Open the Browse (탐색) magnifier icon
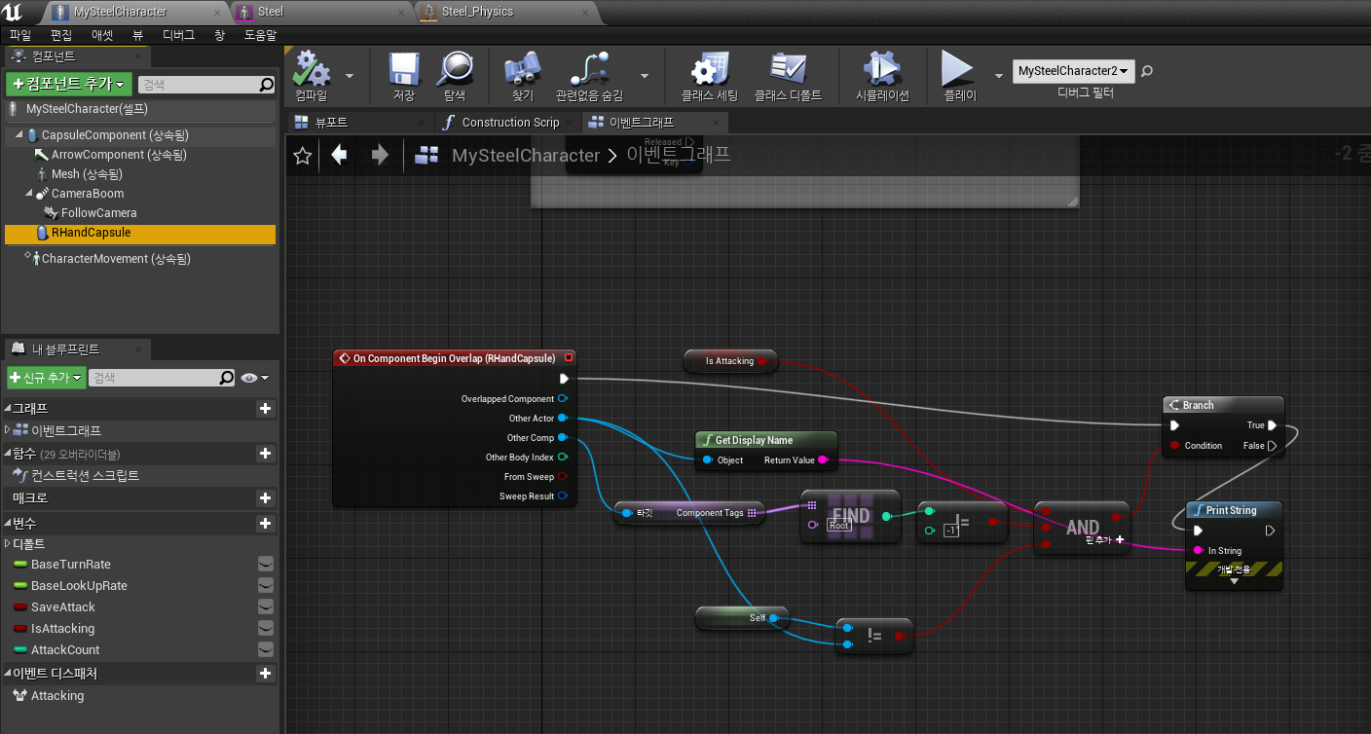Image resolution: width=1371 pixels, height=734 pixels. click(x=455, y=69)
